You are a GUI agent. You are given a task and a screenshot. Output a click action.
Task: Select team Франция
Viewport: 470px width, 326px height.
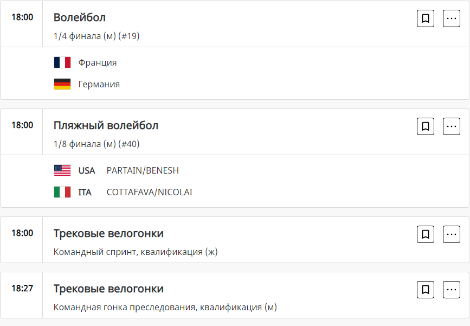98,62
